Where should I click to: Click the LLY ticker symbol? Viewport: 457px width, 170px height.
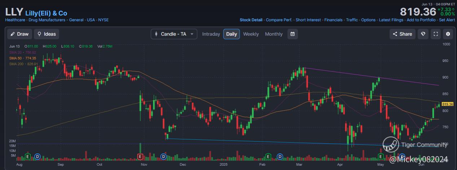[14, 12]
